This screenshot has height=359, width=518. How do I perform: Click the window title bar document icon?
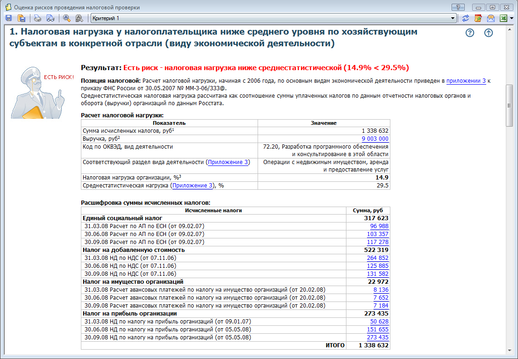8,7
